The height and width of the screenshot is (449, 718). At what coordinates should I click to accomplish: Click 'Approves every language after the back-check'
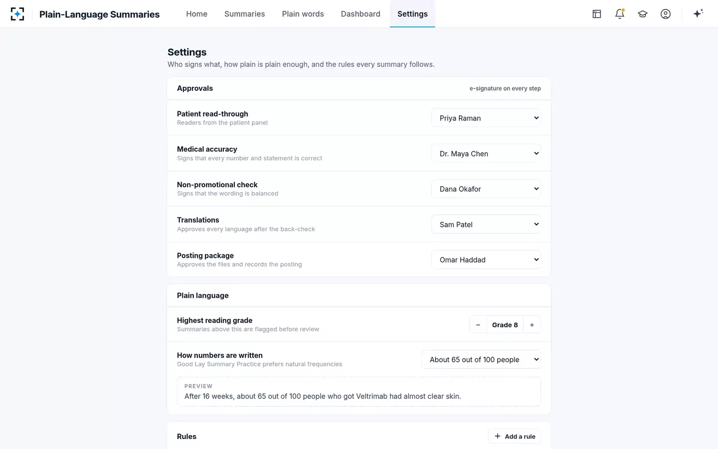tap(246, 229)
